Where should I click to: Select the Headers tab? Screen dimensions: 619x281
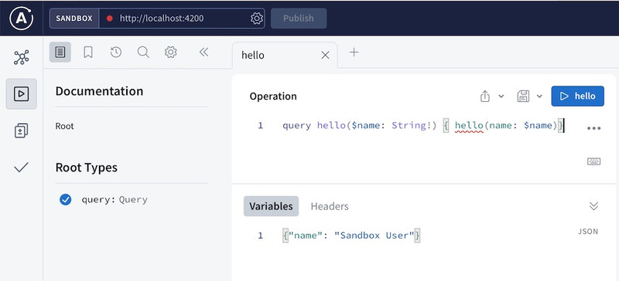pyautogui.click(x=330, y=206)
